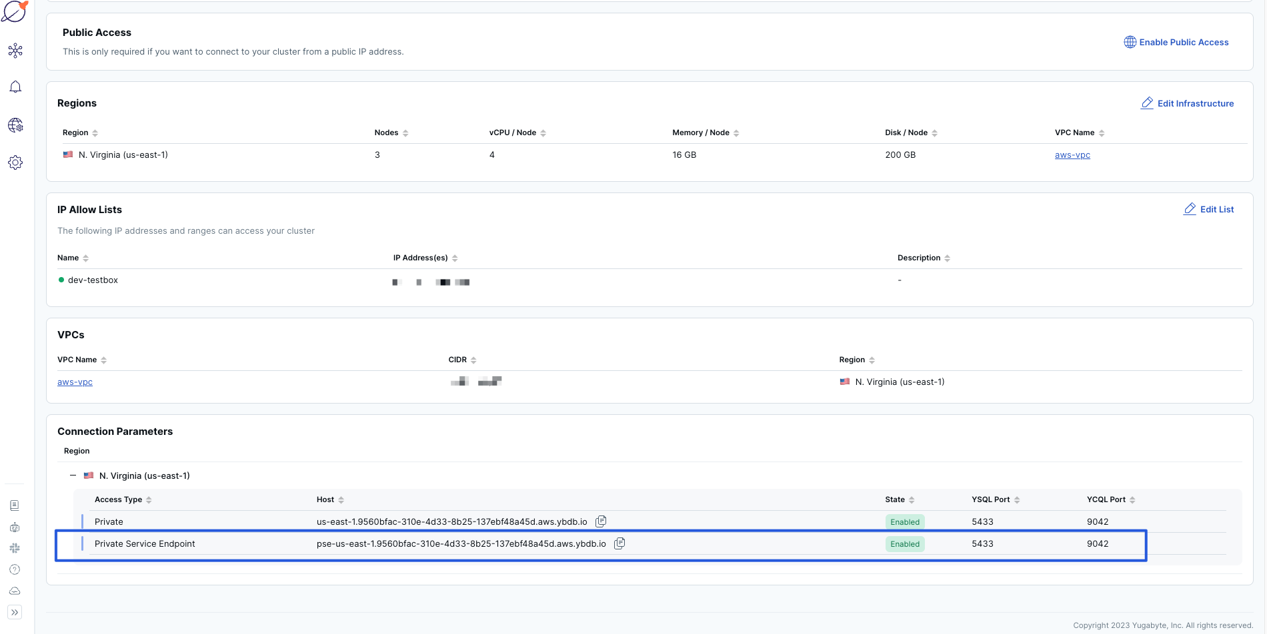This screenshot has height=634, width=1267.
Task: Copy the Private host address
Action: [x=599, y=521]
